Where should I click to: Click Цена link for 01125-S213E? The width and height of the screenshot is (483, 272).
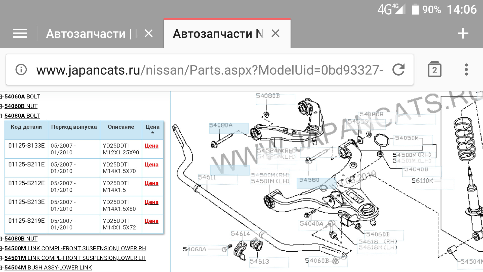click(151, 202)
